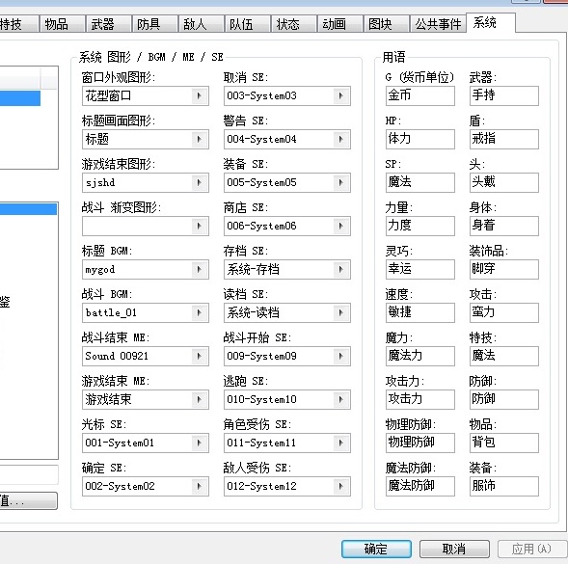The image size is (568, 564).
Task: Click the 确定 button
Action: [x=376, y=550]
